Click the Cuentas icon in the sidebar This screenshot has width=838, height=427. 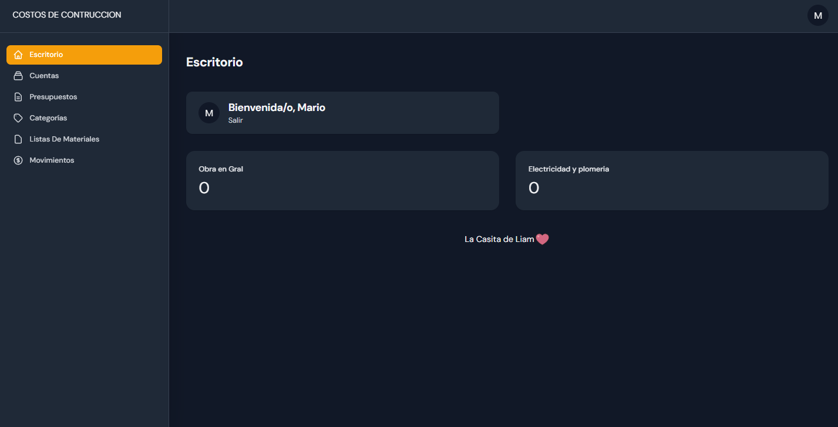pyautogui.click(x=18, y=76)
